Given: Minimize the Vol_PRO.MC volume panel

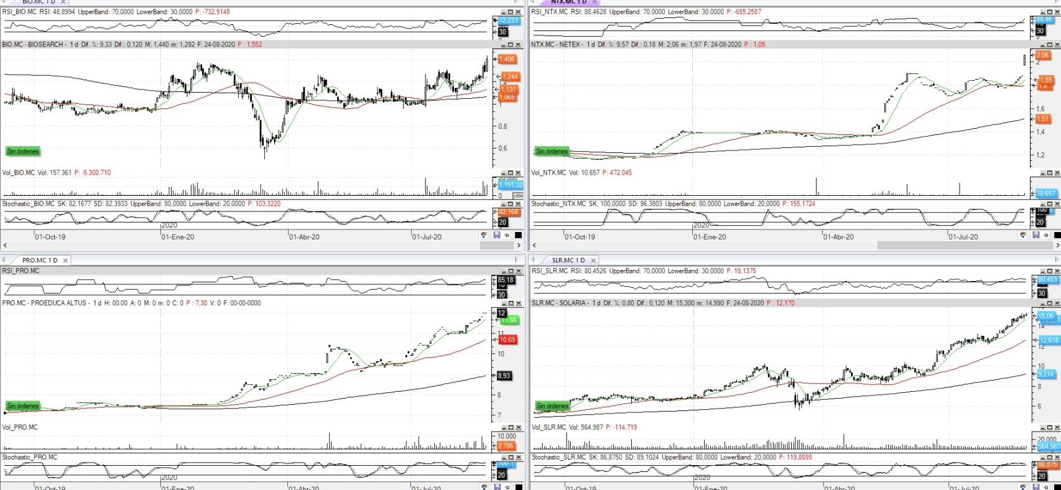Looking at the screenshot, I should pos(504,427).
